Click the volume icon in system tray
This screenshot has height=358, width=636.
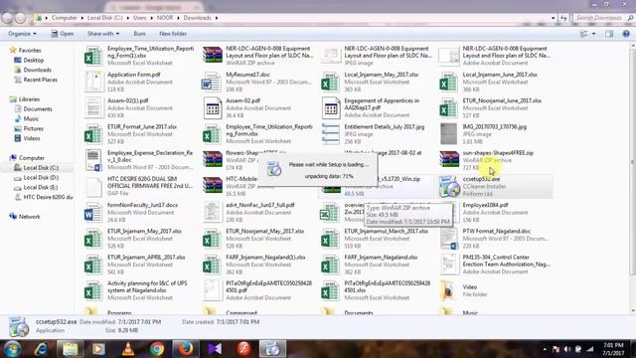pos(567,349)
